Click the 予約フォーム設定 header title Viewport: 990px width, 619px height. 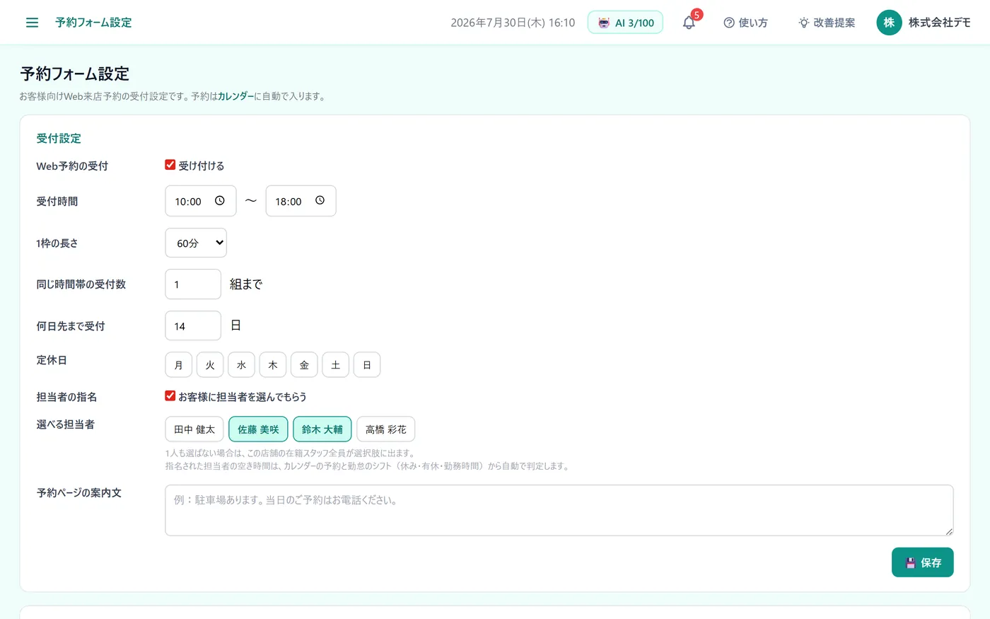[93, 23]
